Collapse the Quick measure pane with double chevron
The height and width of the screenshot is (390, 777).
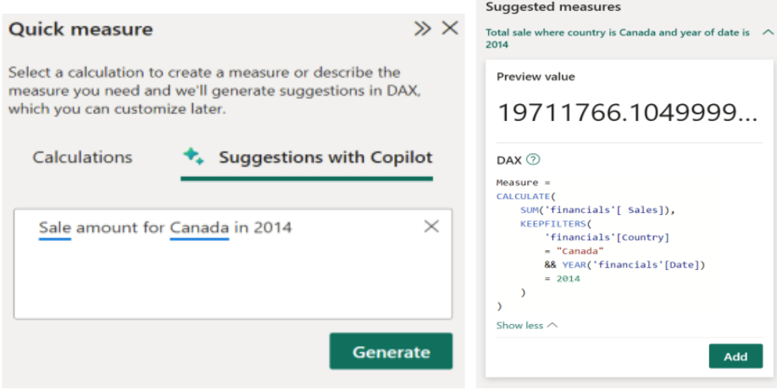[x=422, y=29]
